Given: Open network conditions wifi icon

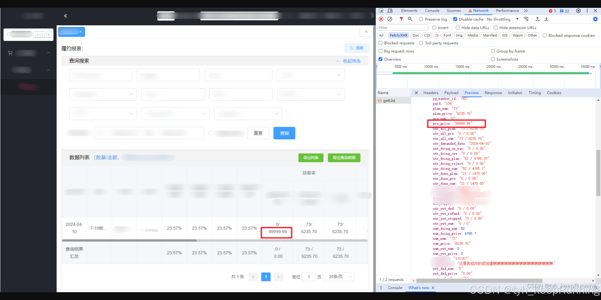Looking at the screenshot, I should (x=526, y=19).
